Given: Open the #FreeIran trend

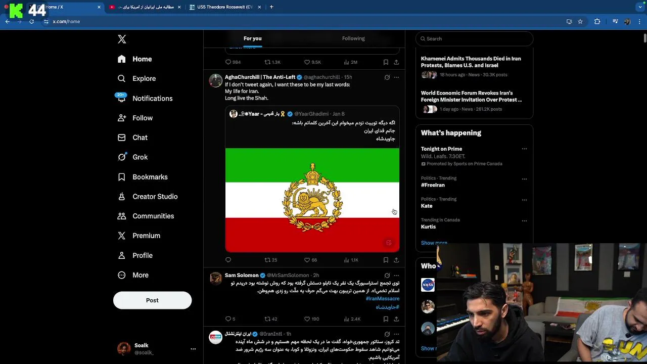Looking at the screenshot, I should point(433,185).
